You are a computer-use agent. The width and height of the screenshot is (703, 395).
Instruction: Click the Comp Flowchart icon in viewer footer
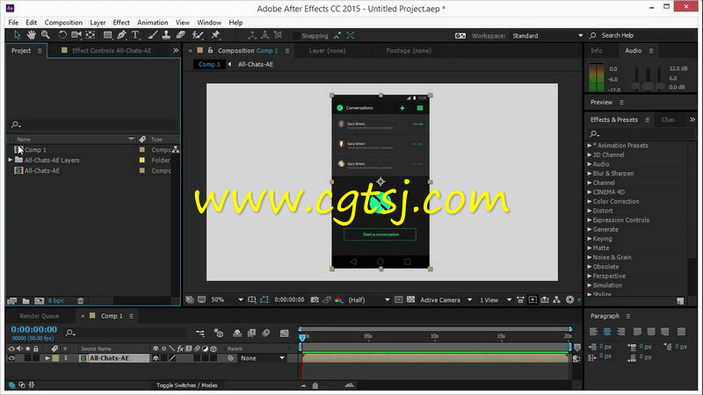[x=556, y=299]
